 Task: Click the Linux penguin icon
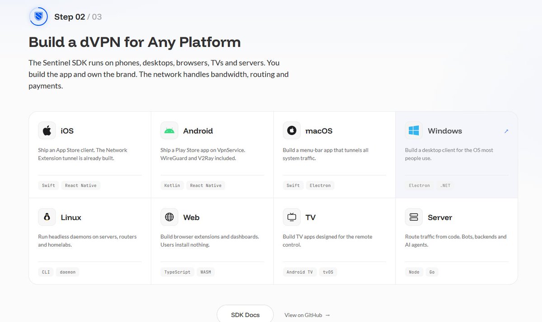pos(47,217)
